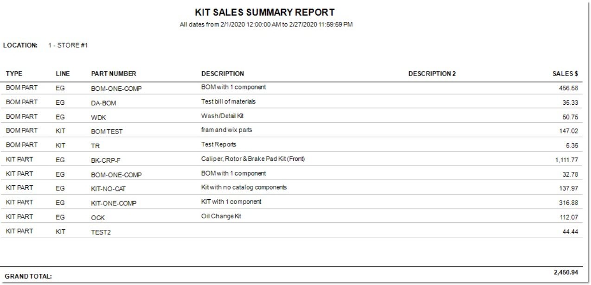Viewport: 591px width, 285px height.
Task: Click the 1 - STORE #1 location value
Action: (68, 45)
